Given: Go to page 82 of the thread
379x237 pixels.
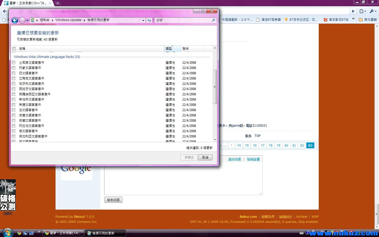Looking at the screenshot, I should click(302, 146).
